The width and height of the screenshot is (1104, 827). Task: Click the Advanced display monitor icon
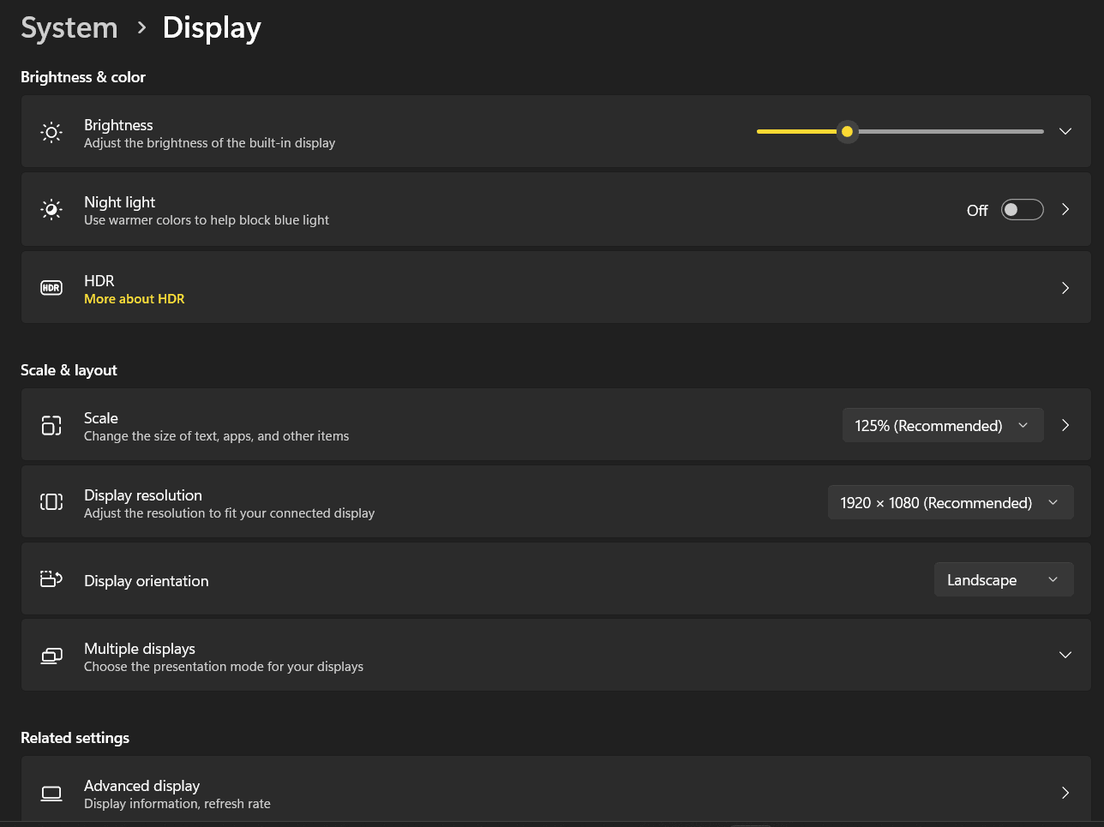pos(51,793)
